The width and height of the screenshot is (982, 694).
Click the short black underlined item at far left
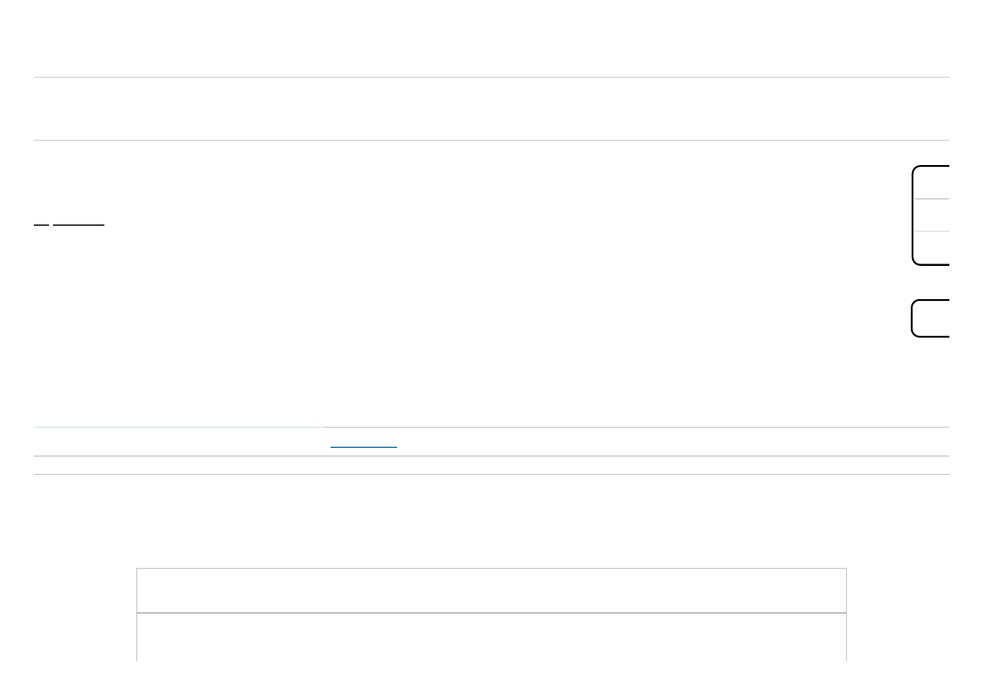[x=41, y=224]
